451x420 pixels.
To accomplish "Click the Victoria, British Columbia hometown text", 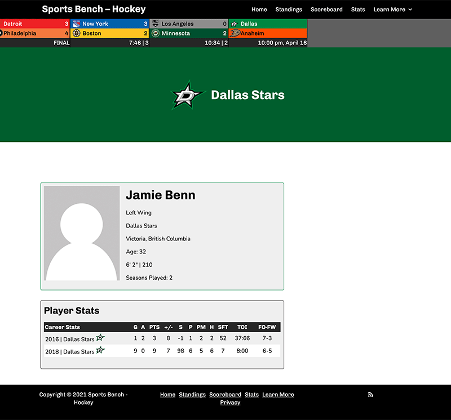I will tap(158, 239).
